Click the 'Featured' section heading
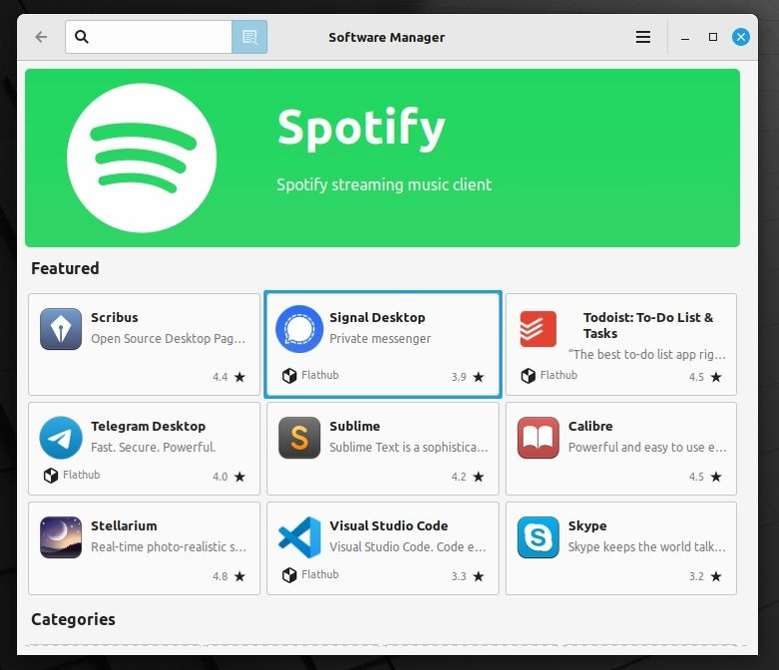Image resolution: width=779 pixels, height=670 pixels. tap(65, 268)
